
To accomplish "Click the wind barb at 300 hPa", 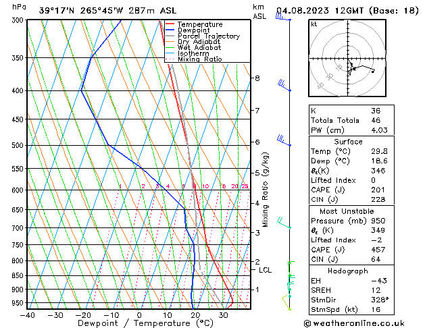I will 282,18.
